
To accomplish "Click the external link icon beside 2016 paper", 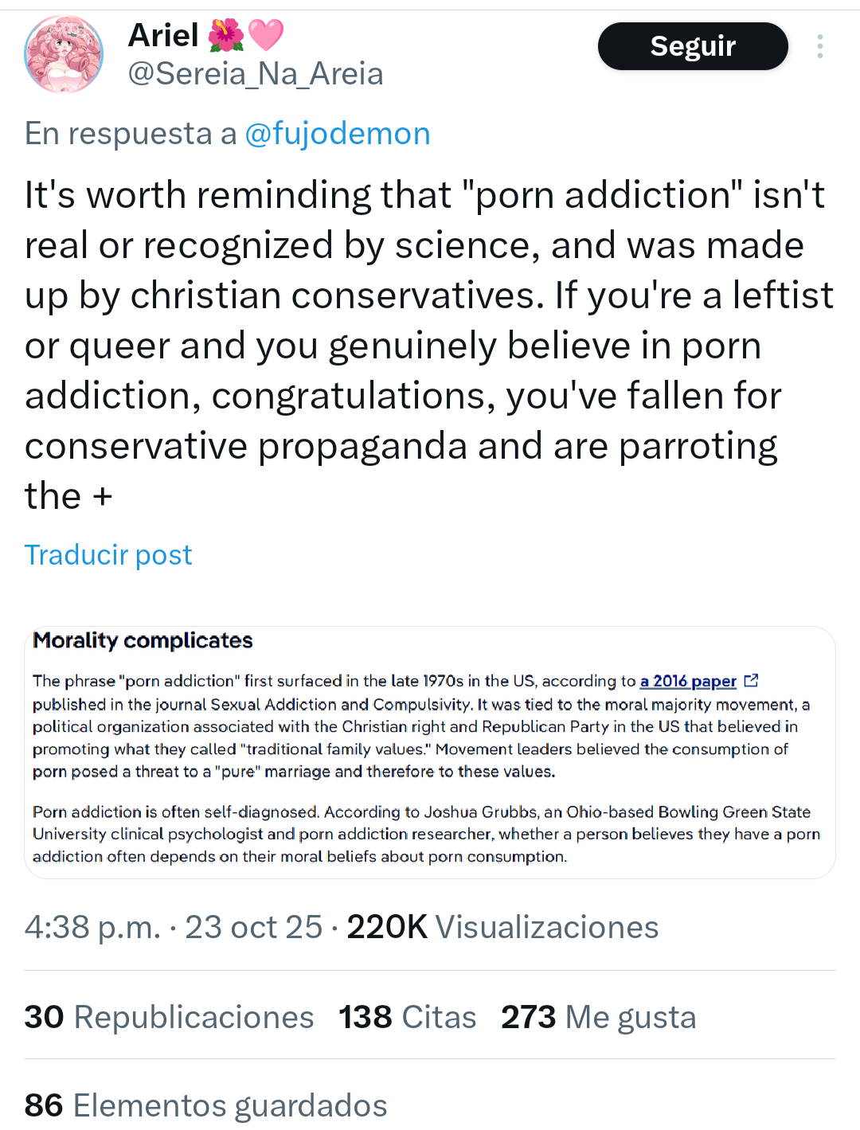I will [751, 681].
